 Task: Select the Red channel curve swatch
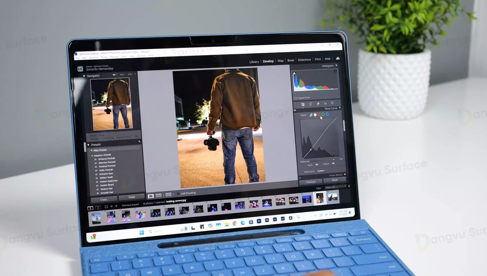point(319,114)
